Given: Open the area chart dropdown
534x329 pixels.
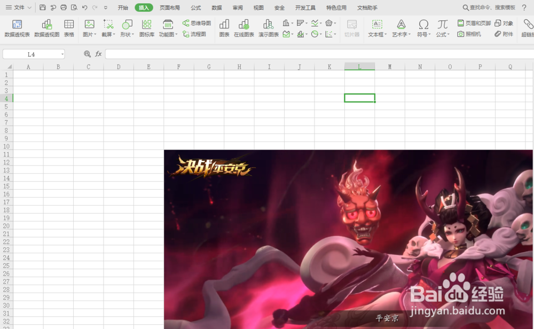Looking at the screenshot, I should click(288, 34).
